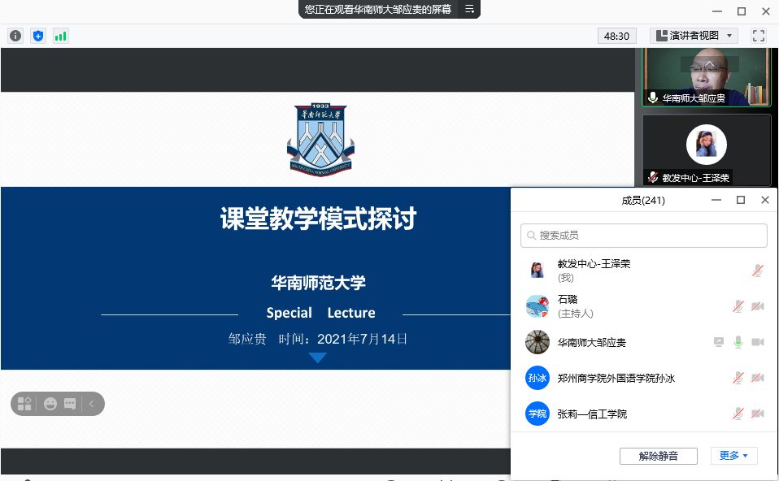Collapse the video strip with the up chevron
The height and width of the screenshot is (481, 779).
click(709, 64)
